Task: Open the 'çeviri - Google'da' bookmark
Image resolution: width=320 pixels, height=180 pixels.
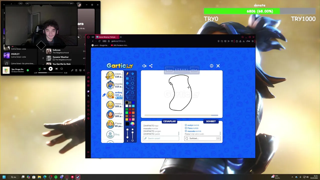Action: point(100,45)
